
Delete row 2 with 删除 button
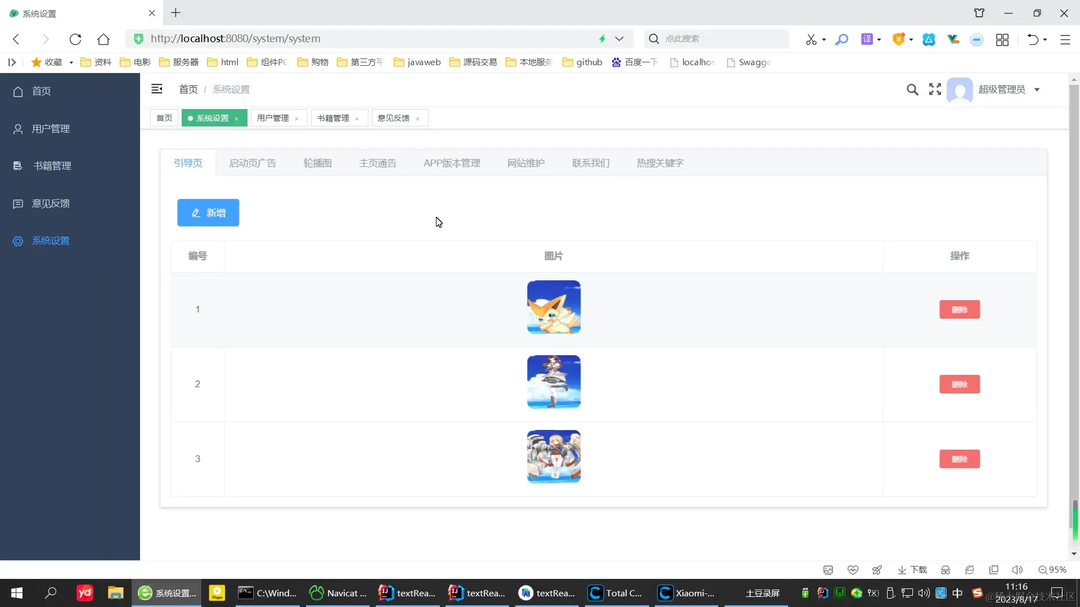pyautogui.click(x=959, y=384)
